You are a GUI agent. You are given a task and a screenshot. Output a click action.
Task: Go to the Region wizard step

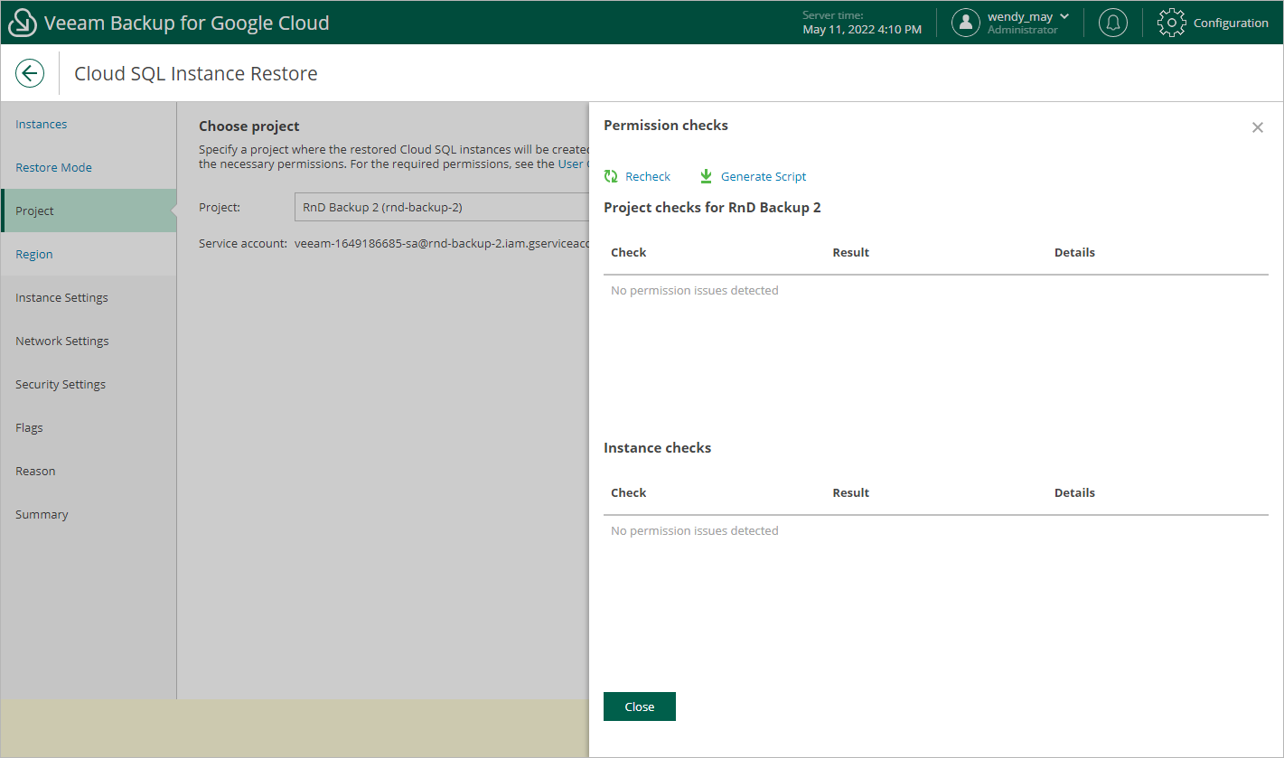point(89,254)
